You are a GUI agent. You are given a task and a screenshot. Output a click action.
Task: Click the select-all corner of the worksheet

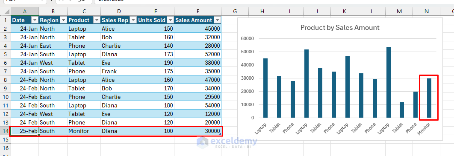click(5, 12)
